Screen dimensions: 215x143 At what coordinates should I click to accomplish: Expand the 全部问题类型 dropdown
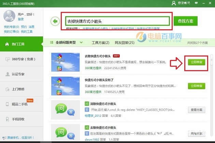click(x=67, y=43)
